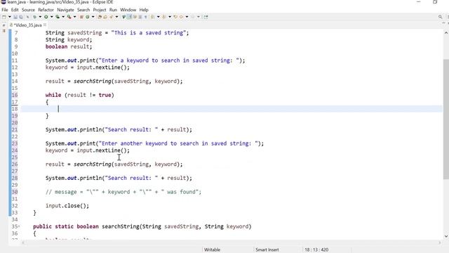Click the Smart Insert status entry
449x253 pixels.
(267, 250)
